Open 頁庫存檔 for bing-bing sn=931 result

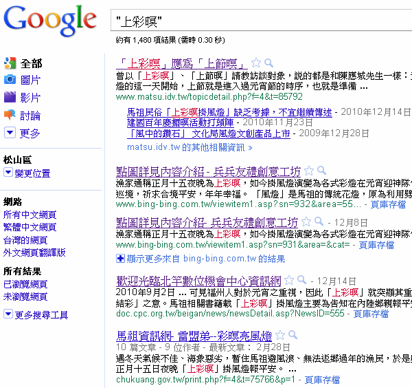point(376,245)
